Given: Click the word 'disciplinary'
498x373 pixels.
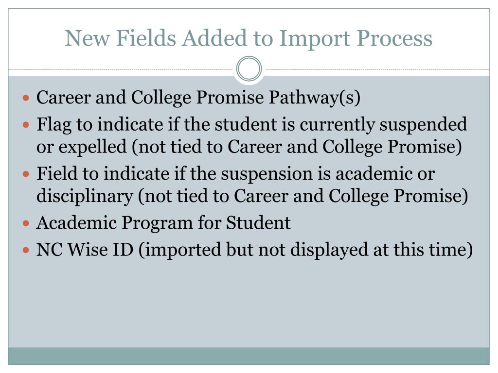Looking at the screenshot, I should pyautogui.click(x=85, y=196).
